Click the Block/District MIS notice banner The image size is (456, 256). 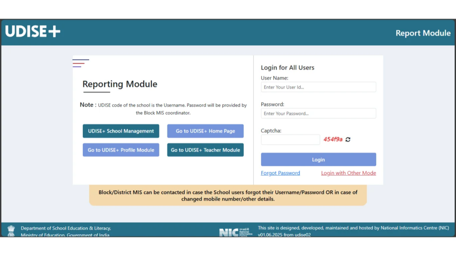point(228,195)
